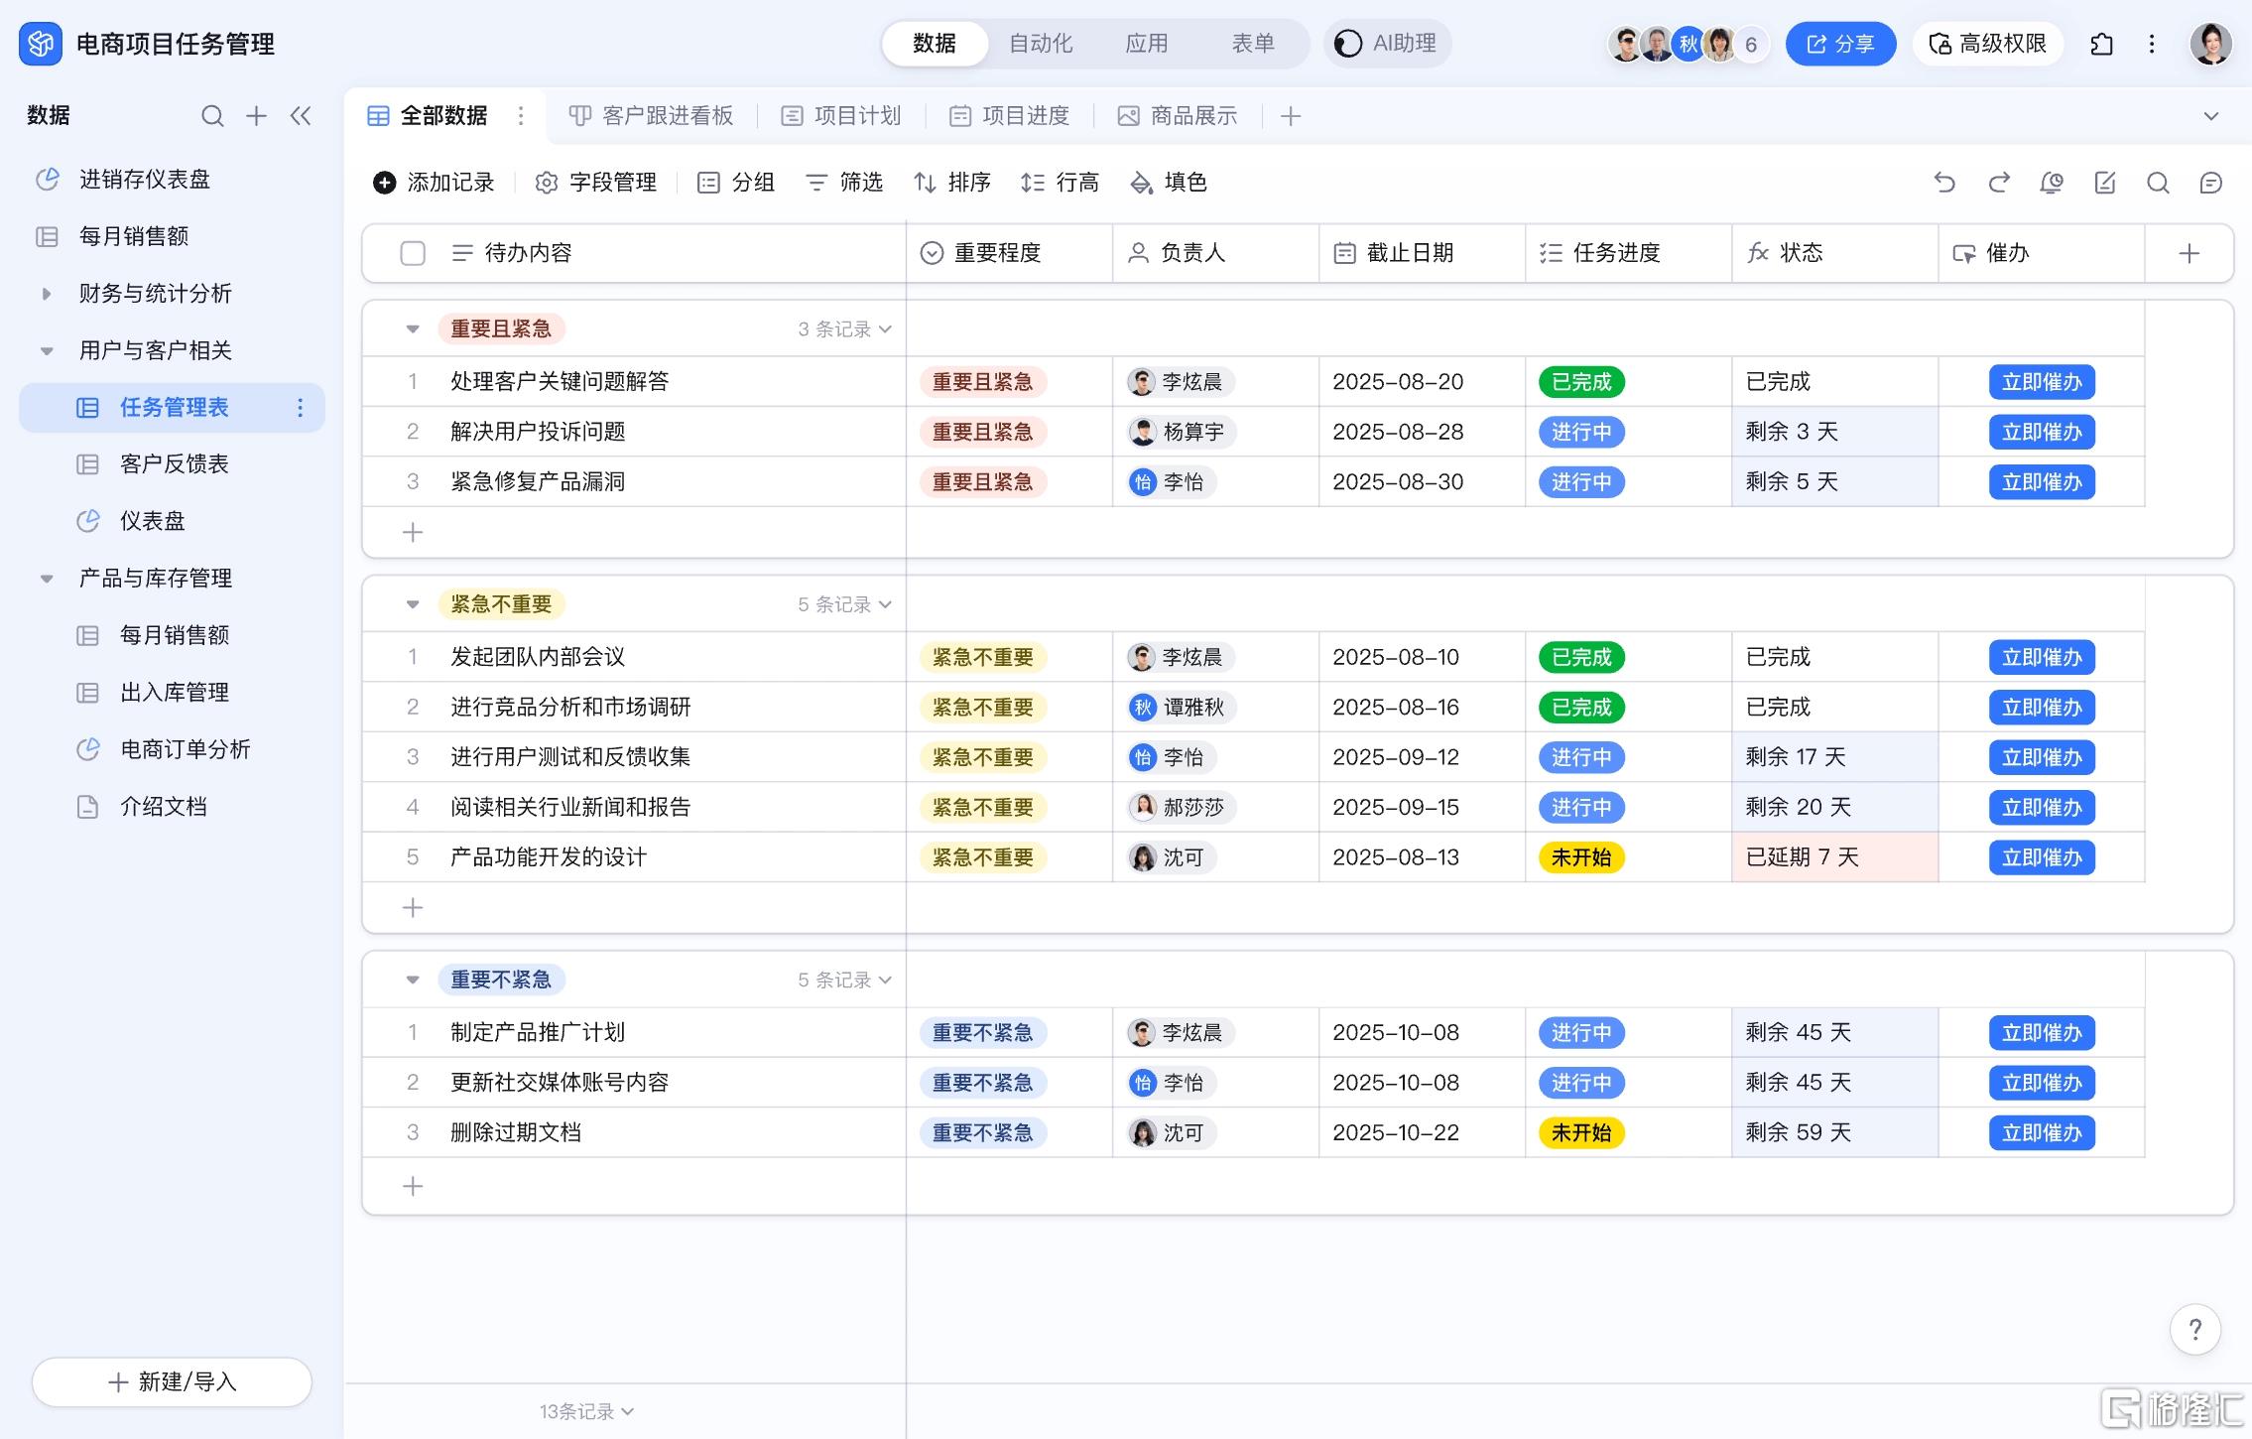Click the redo icon in toolbar
The height and width of the screenshot is (1439, 2252).
(x=1998, y=183)
